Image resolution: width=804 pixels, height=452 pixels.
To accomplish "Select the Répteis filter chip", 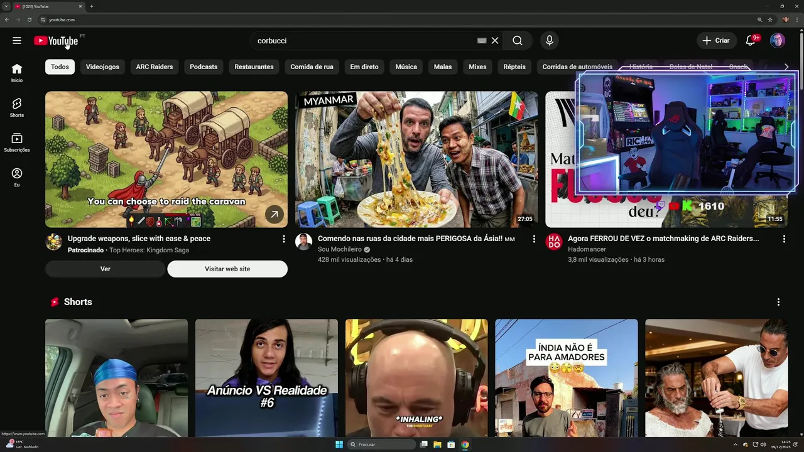I will click(514, 67).
